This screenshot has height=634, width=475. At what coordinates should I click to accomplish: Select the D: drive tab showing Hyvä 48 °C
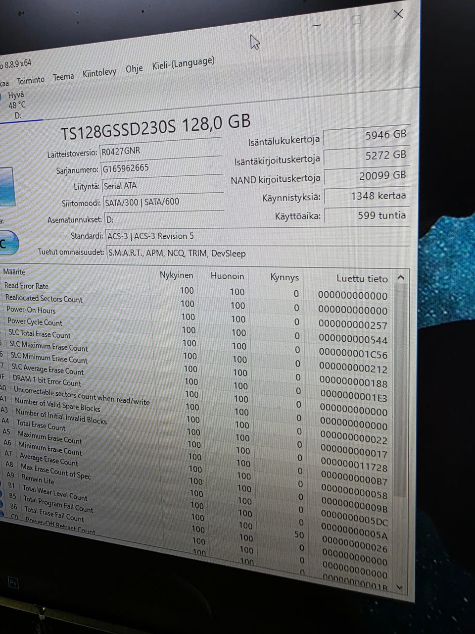coord(17,105)
